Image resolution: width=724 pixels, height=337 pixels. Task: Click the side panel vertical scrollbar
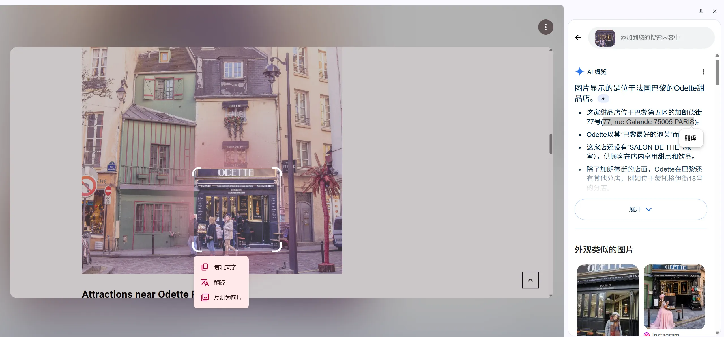click(x=717, y=73)
